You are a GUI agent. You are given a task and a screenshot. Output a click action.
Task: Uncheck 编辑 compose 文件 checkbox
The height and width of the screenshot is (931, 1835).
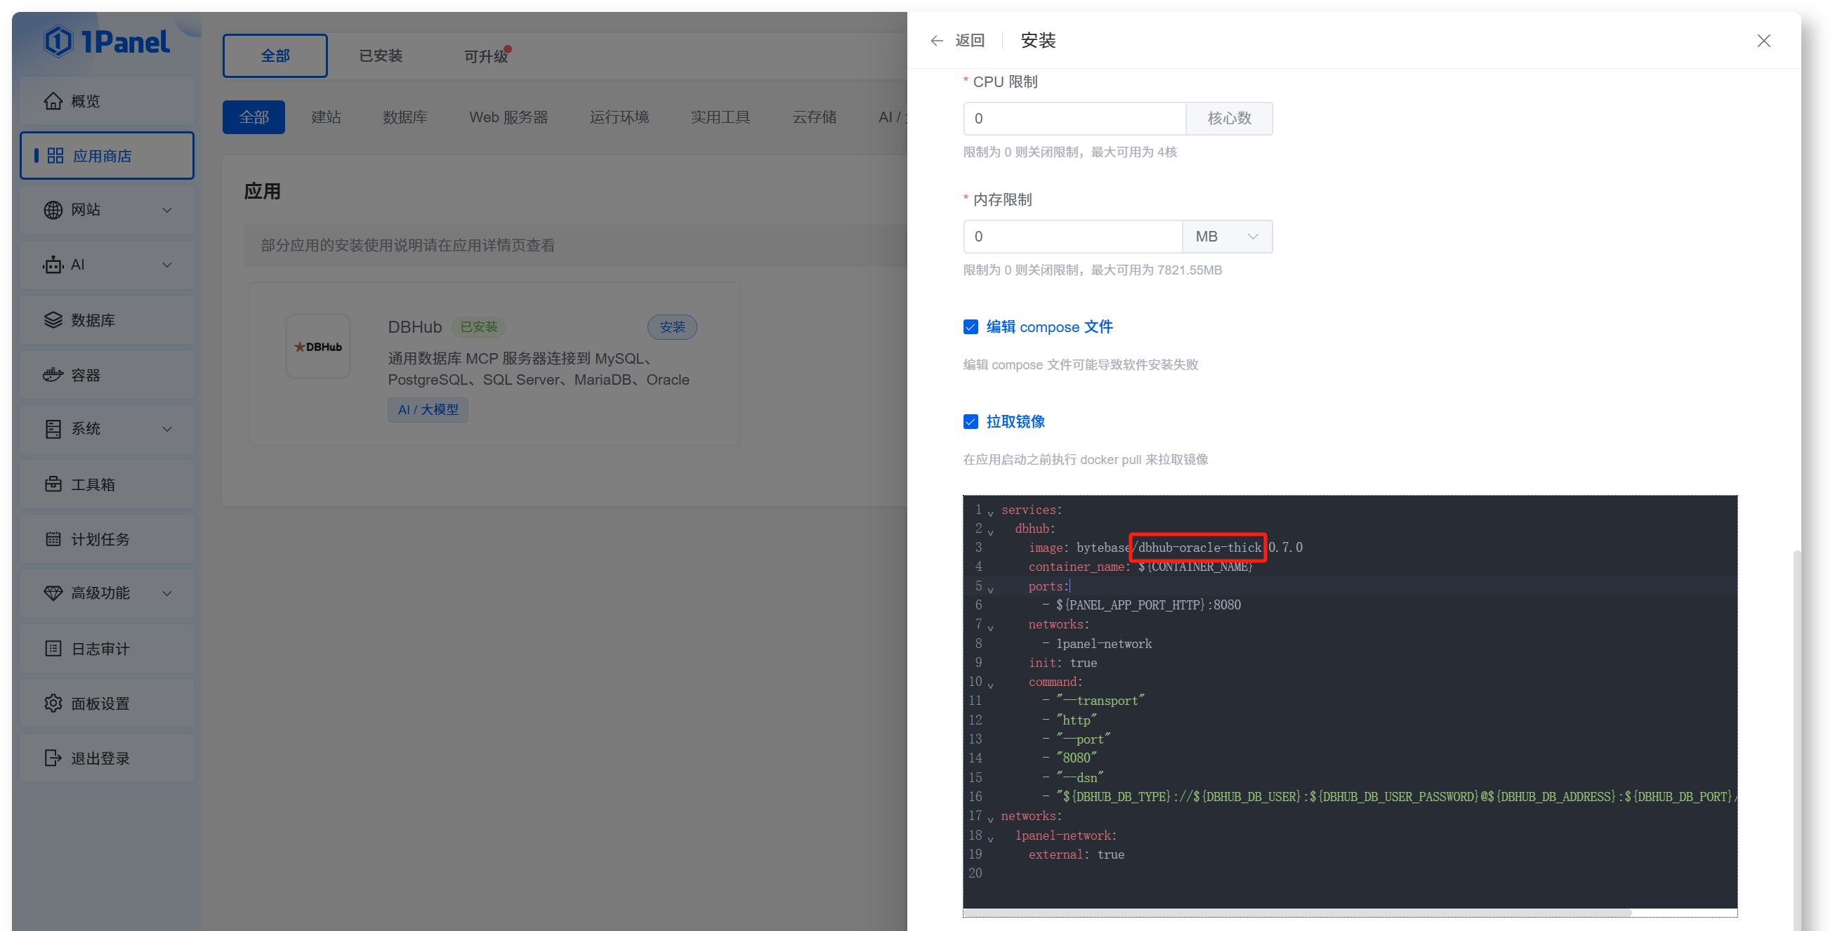[x=971, y=327]
